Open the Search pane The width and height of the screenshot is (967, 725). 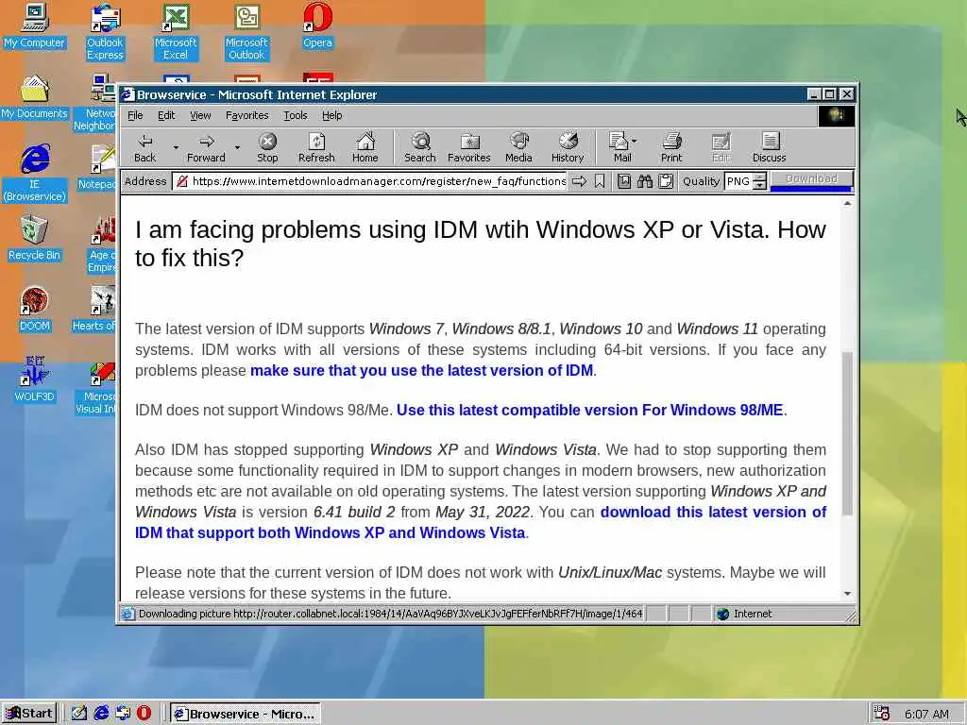tap(420, 148)
